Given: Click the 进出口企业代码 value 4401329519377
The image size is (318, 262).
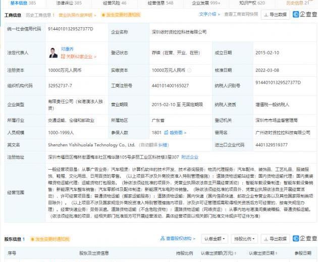Looking at the screenshot, I should (272, 145).
